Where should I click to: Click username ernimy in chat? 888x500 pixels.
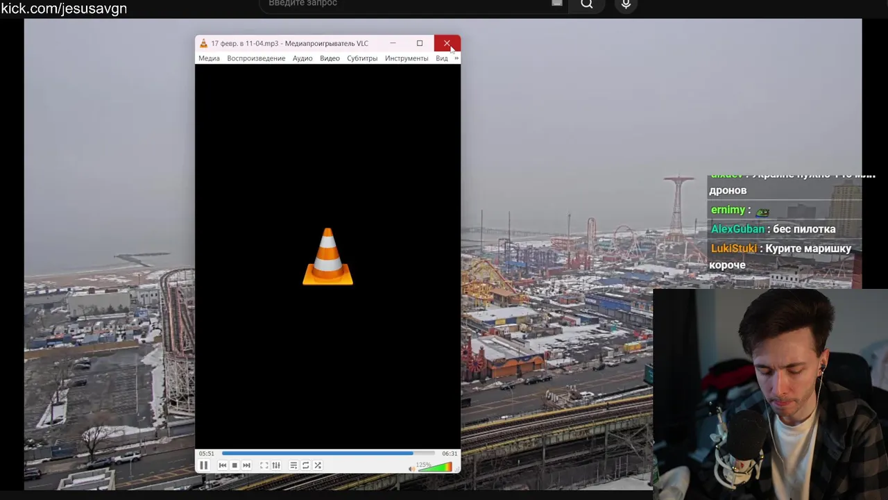coord(728,210)
